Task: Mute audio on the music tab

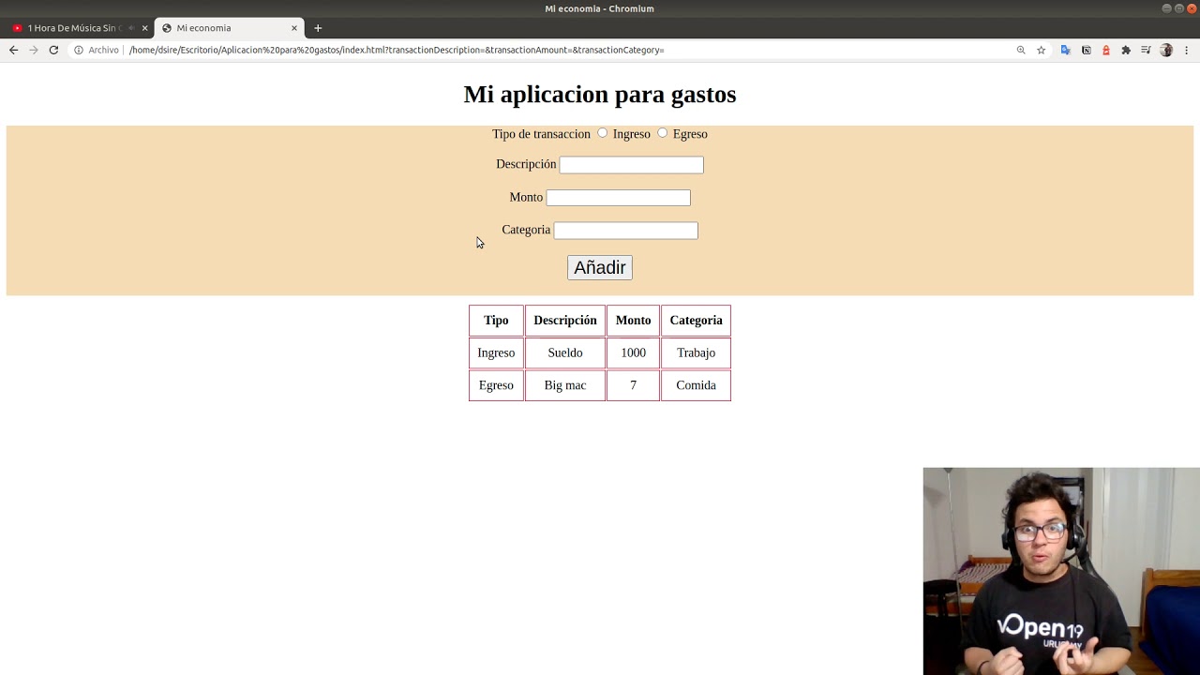Action: pos(130,28)
